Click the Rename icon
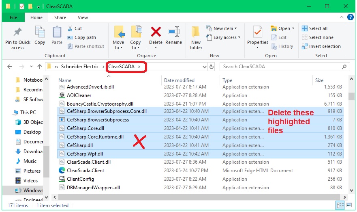Viewport: 357px width, 212px height. click(x=174, y=32)
